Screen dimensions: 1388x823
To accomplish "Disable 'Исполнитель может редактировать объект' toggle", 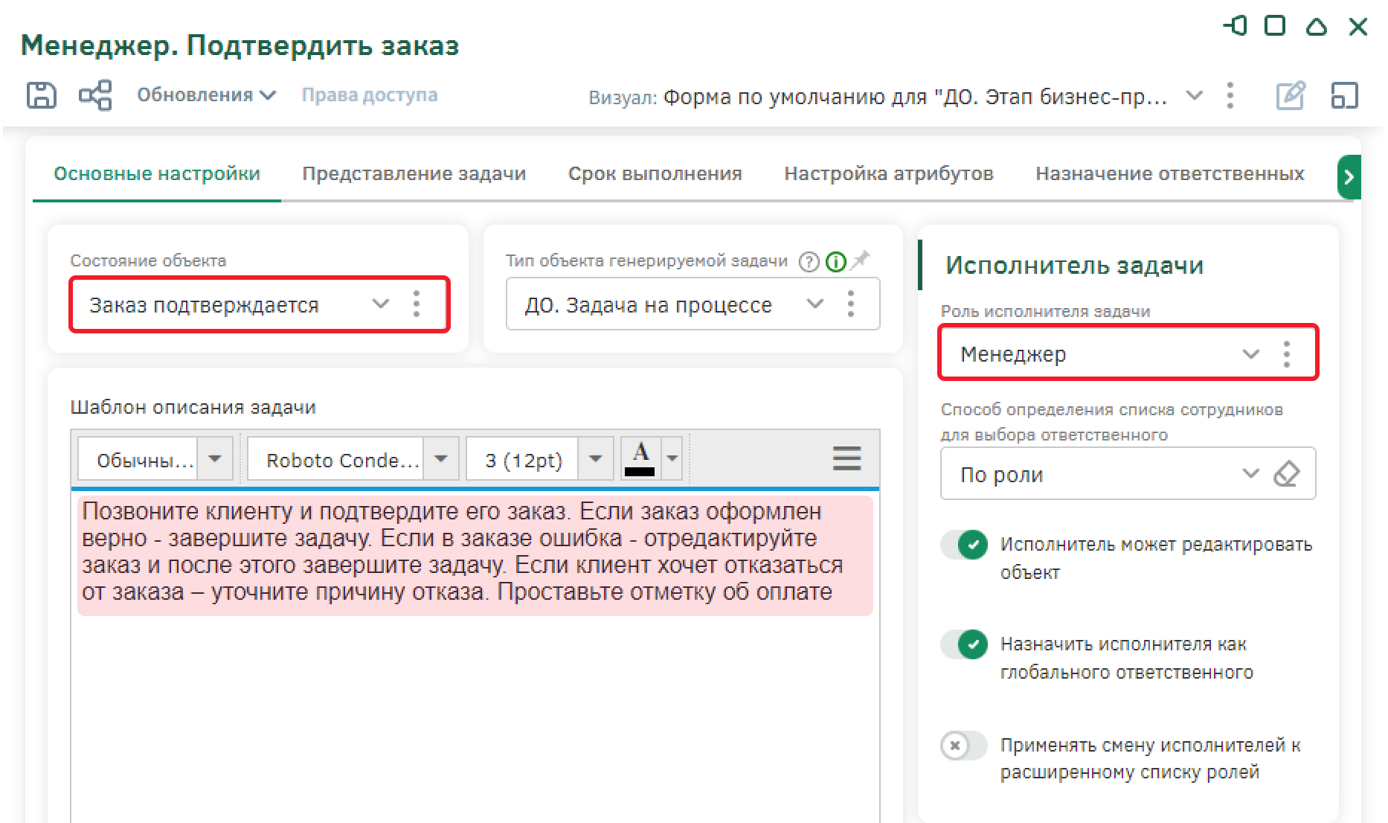I will pos(965,545).
